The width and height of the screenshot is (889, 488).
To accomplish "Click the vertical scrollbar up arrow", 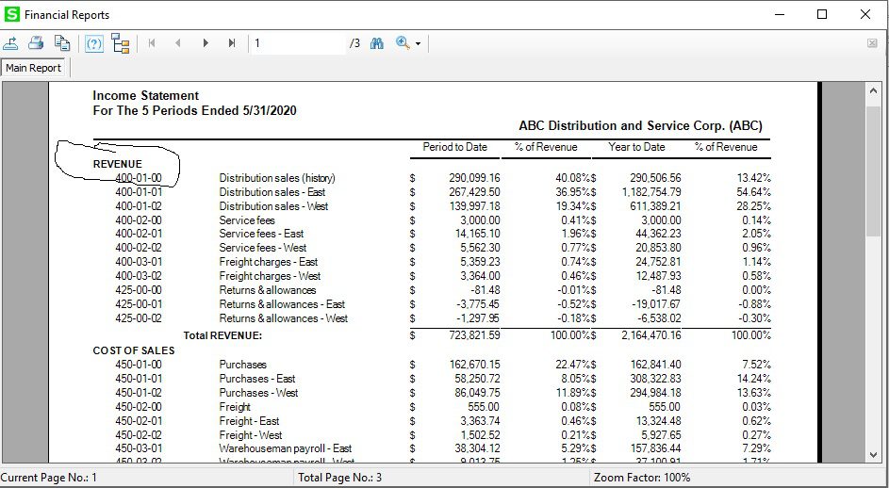I will click(873, 90).
